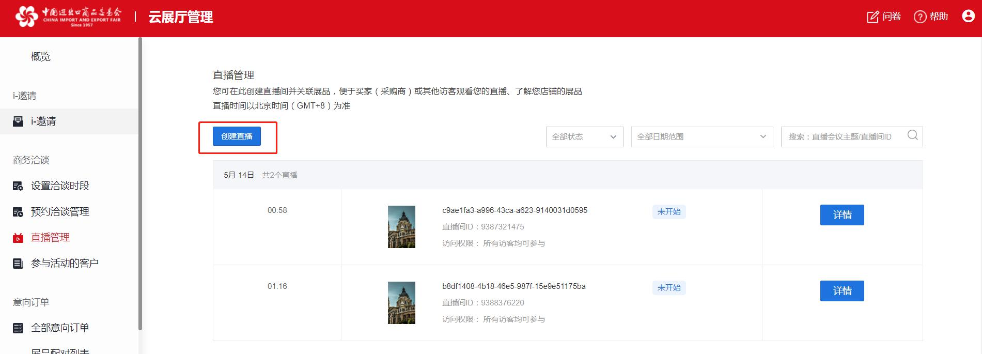Click the red 直播管理 video icon

click(18, 238)
